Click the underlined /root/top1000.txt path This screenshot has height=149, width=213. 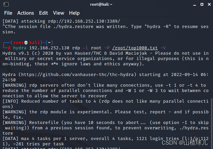point(135,48)
